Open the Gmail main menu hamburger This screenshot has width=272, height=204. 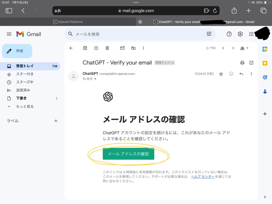(9, 34)
